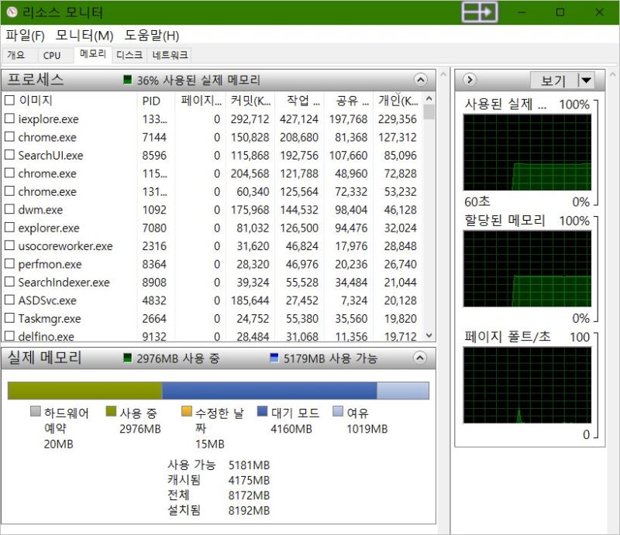Viewport: 620px width, 535px height.
Task: Check the dwm.exe checkbox
Action: [9, 209]
